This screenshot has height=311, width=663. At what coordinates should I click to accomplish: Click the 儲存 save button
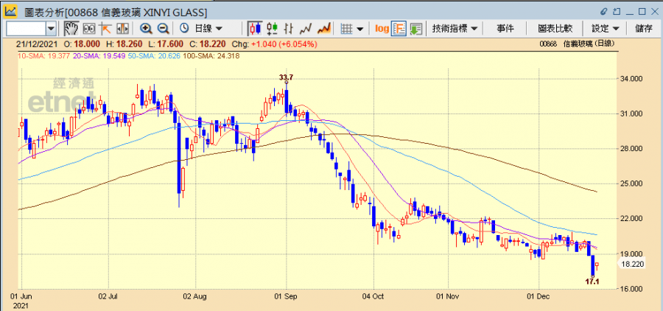(x=643, y=28)
